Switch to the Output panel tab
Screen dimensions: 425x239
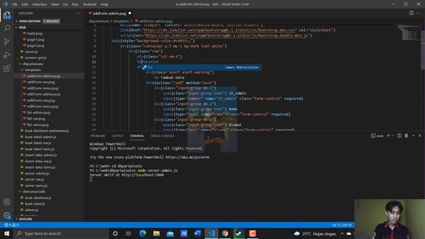coord(118,135)
